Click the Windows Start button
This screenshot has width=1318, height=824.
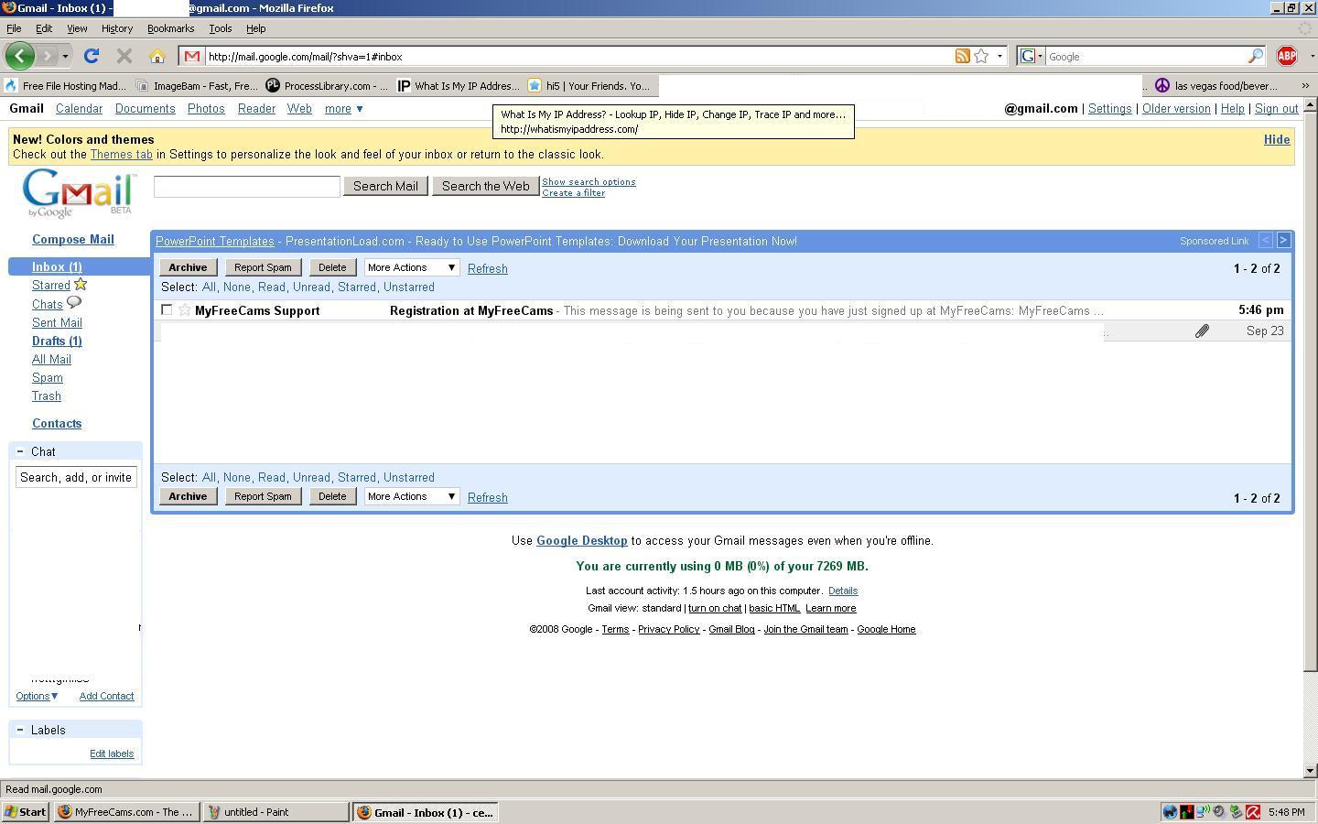(26, 811)
